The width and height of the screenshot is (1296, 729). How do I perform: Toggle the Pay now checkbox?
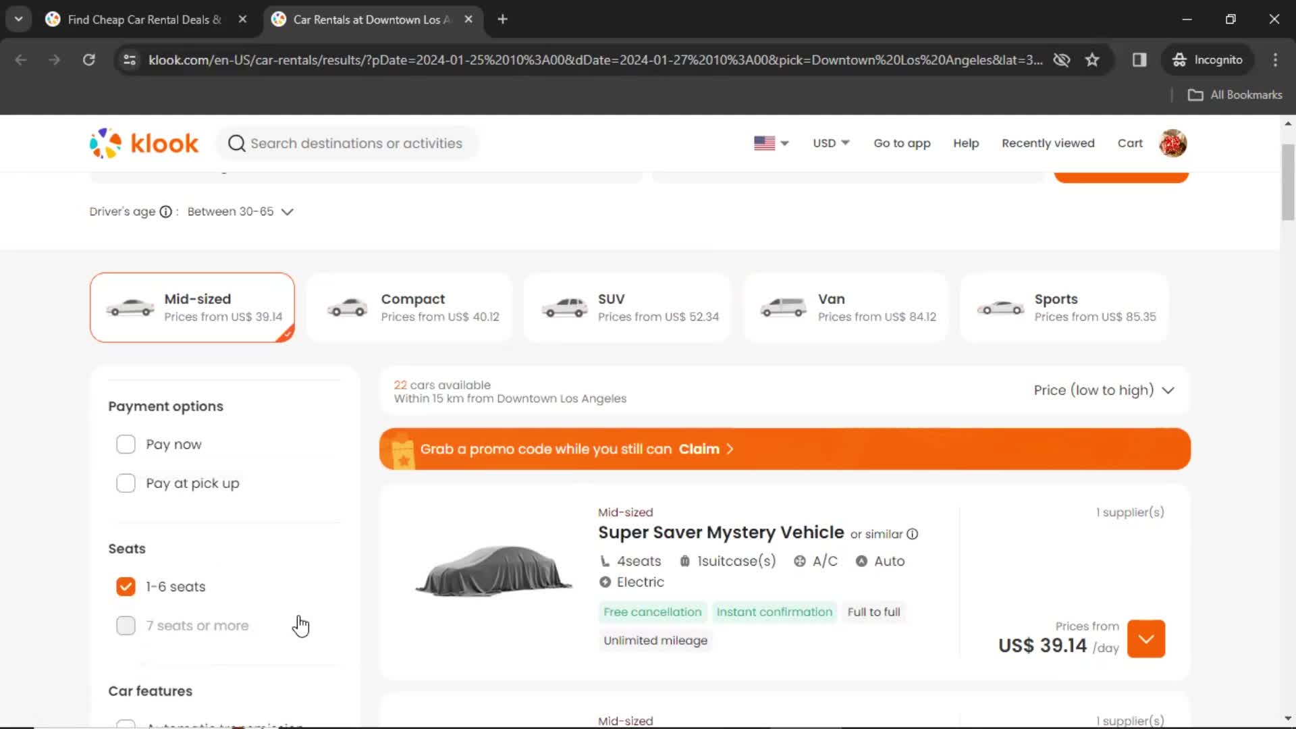click(x=125, y=444)
